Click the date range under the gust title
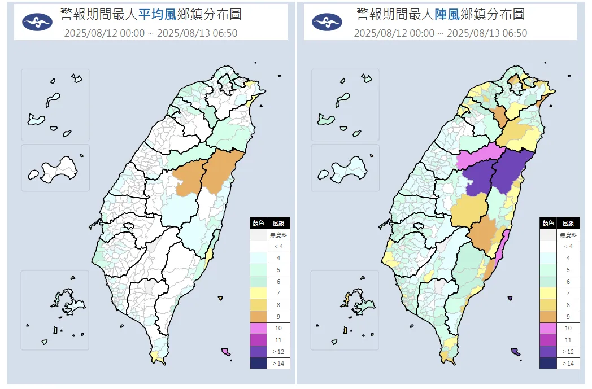Screen dimensions: 592x389 pyautogui.click(x=441, y=33)
